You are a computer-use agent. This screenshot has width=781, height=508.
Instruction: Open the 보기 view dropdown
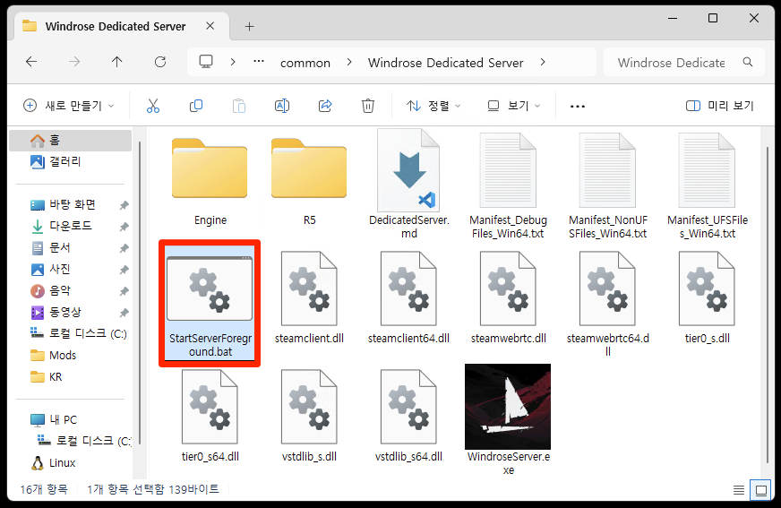coord(513,106)
